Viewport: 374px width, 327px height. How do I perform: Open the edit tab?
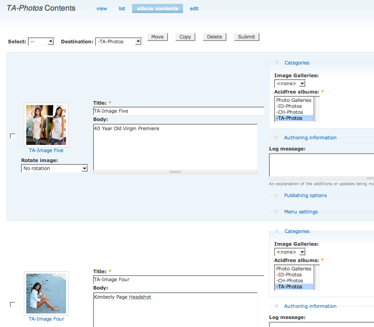coord(194,9)
